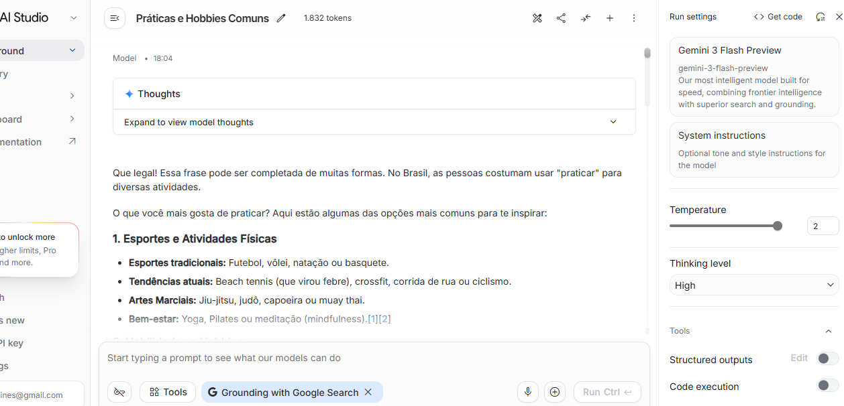Click the Run button
This screenshot has width=844, height=406.
click(607, 392)
